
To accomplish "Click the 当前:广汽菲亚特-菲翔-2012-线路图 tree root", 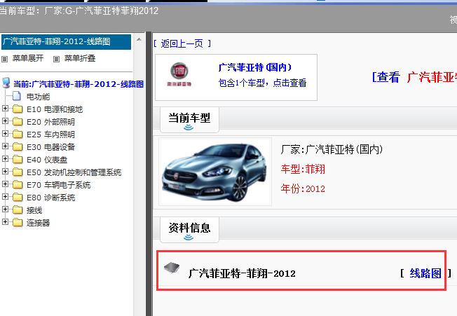I will click(79, 84).
